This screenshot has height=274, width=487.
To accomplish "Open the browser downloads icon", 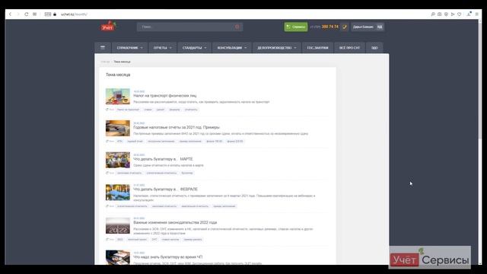I will (x=469, y=14).
